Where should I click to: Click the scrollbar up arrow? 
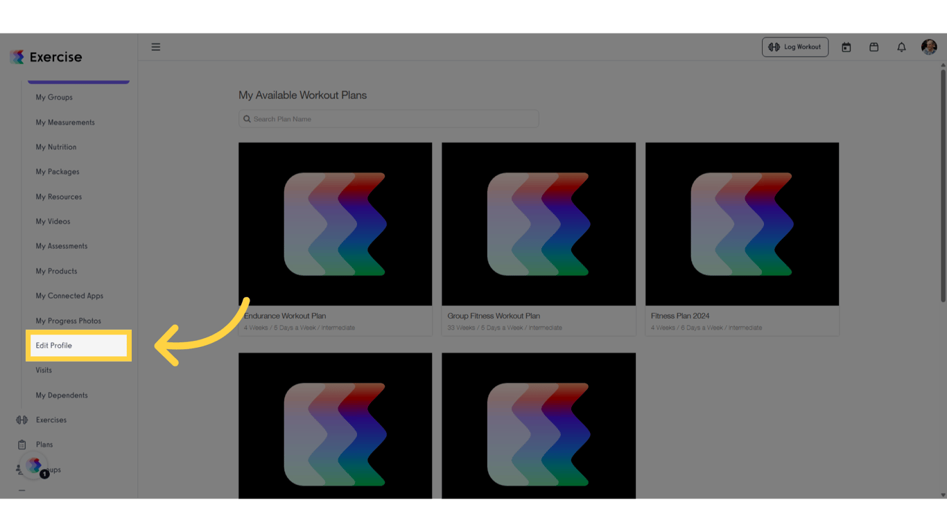pyautogui.click(x=943, y=64)
